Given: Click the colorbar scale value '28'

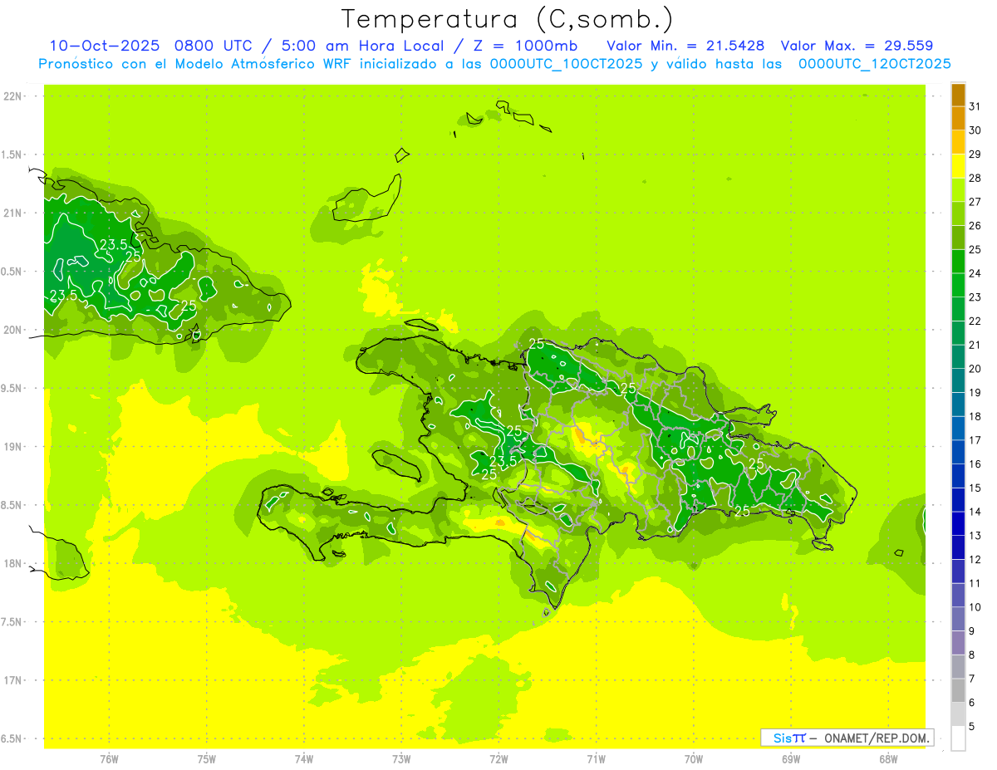Looking at the screenshot, I should point(975,178).
